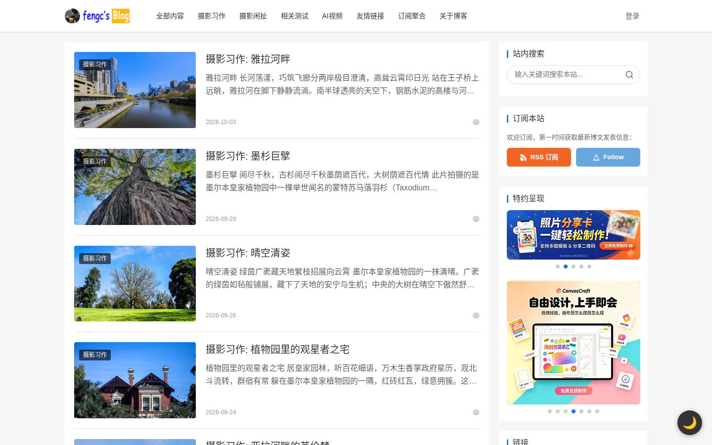Click the date 2026-10-03
The height and width of the screenshot is (445, 712).
(221, 122)
